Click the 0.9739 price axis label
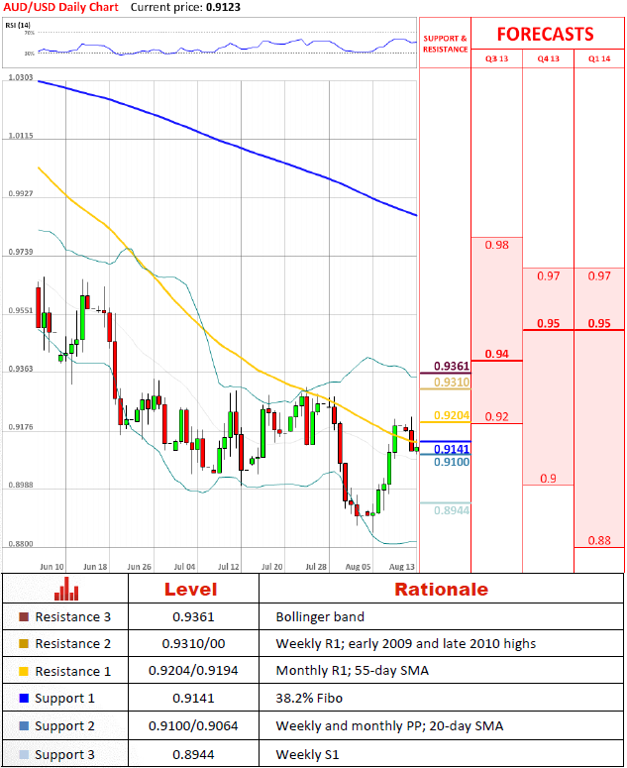627x768 pixels. (21, 252)
